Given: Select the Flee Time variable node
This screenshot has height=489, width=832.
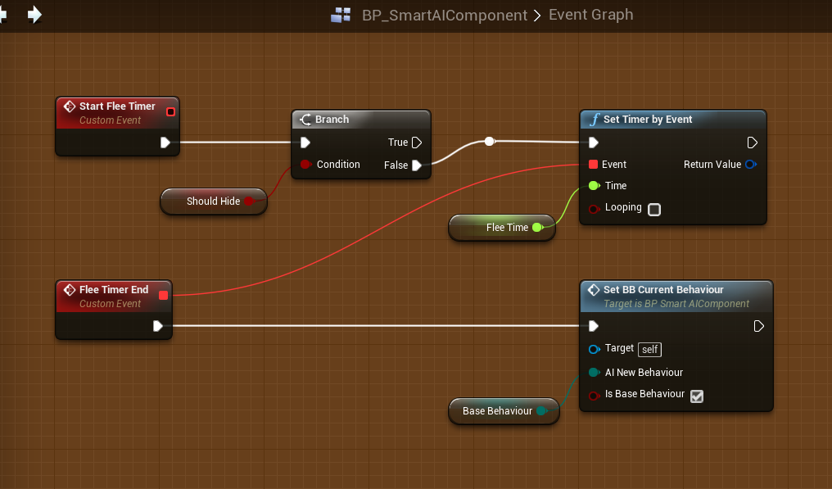Looking at the screenshot, I should tap(502, 227).
